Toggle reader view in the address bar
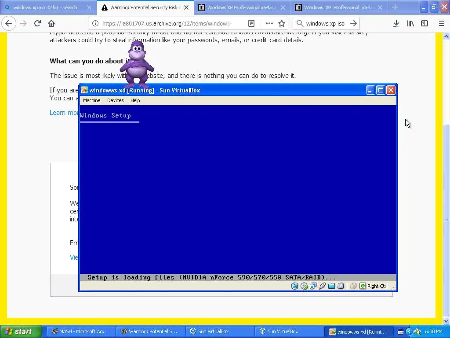Image resolution: width=450 pixels, height=338 pixels. (x=251, y=24)
